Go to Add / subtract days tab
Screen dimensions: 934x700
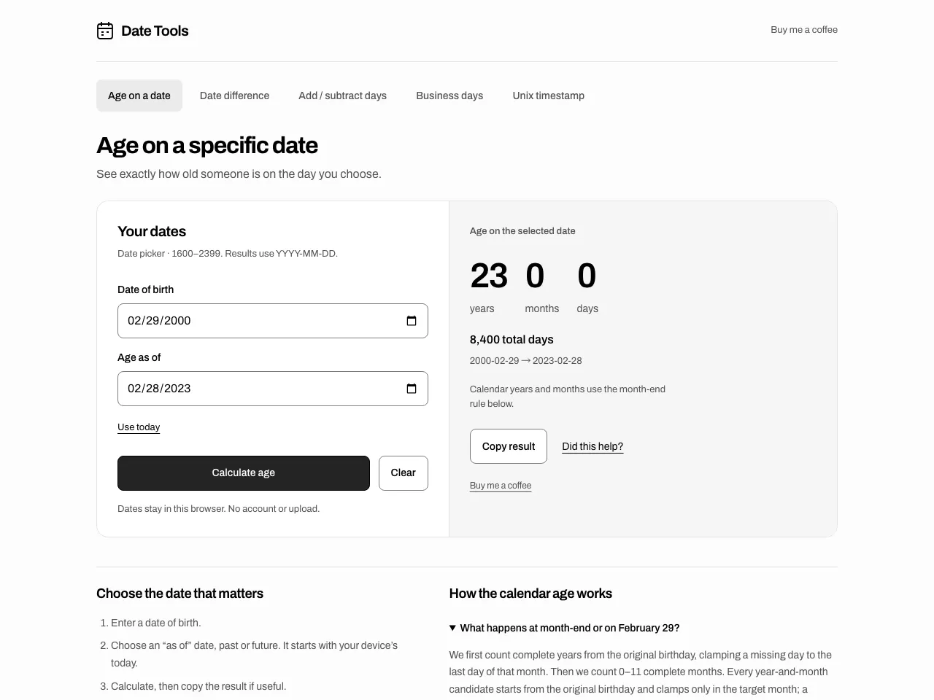pyautogui.click(x=342, y=96)
